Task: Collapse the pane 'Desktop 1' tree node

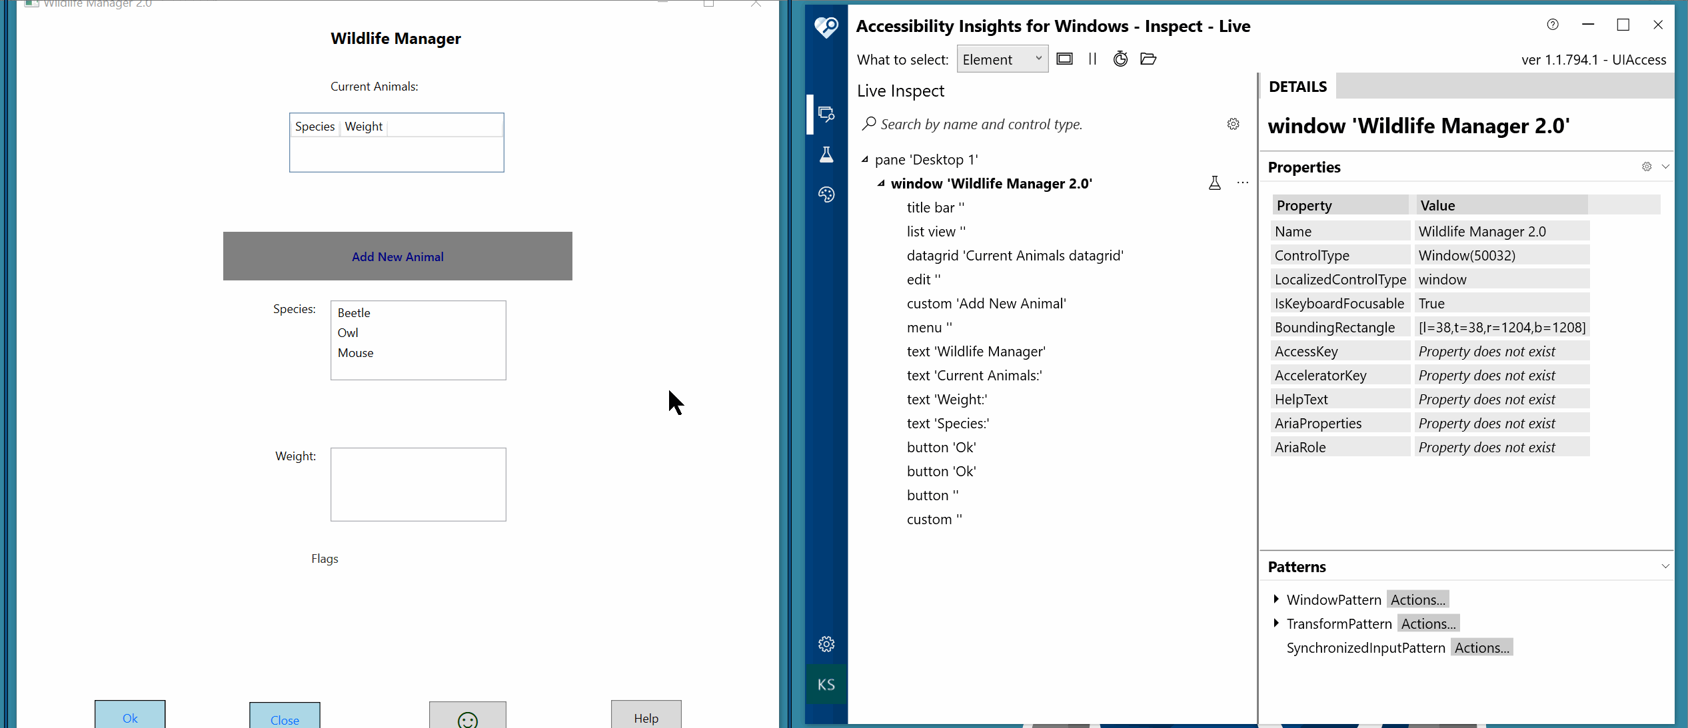Action: pyautogui.click(x=865, y=159)
